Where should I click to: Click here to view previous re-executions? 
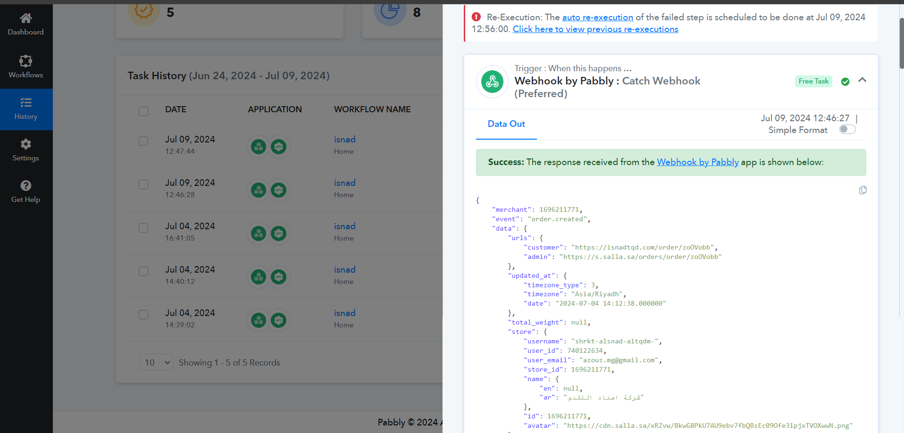(595, 29)
